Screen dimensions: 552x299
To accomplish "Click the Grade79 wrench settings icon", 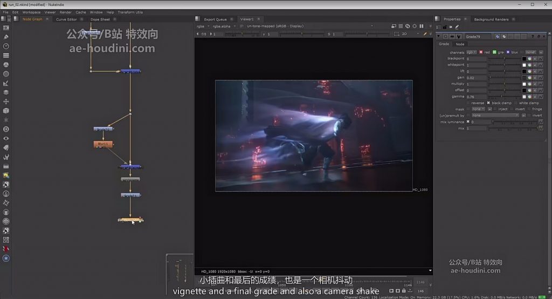I will [459, 36].
